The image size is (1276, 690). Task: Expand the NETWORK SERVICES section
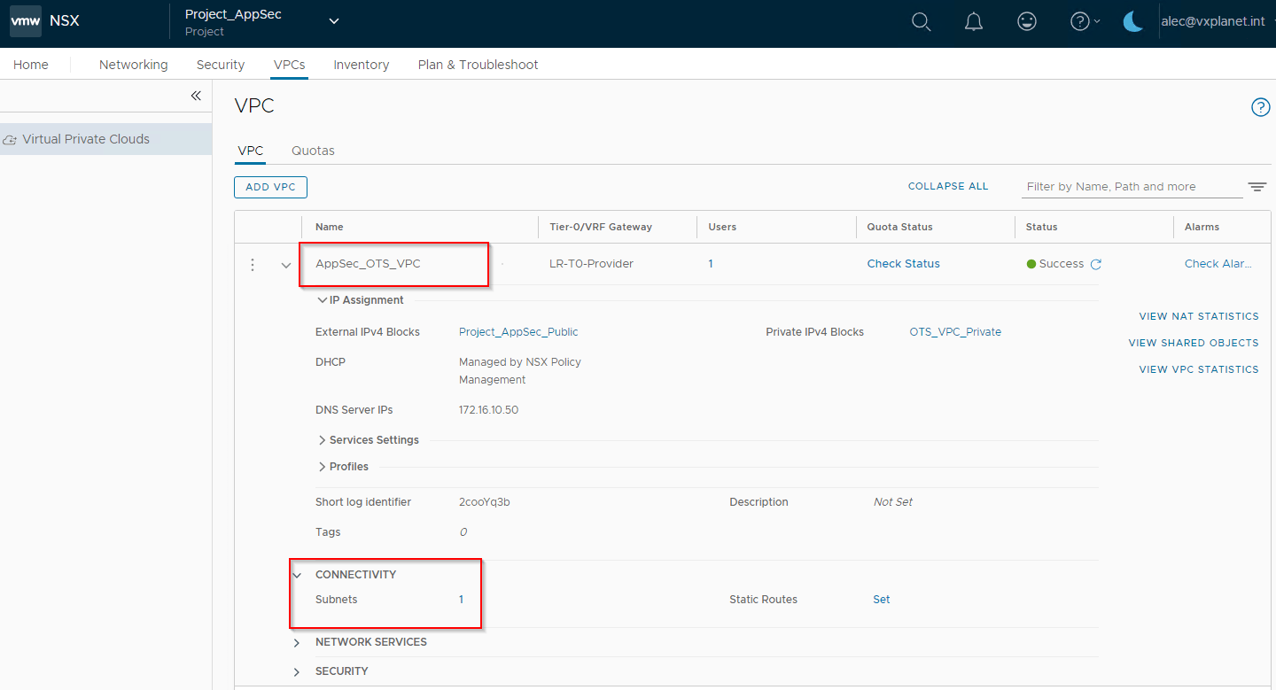click(x=297, y=642)
